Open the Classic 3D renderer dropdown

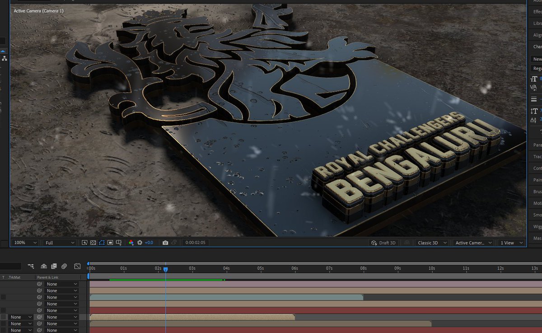432,243
